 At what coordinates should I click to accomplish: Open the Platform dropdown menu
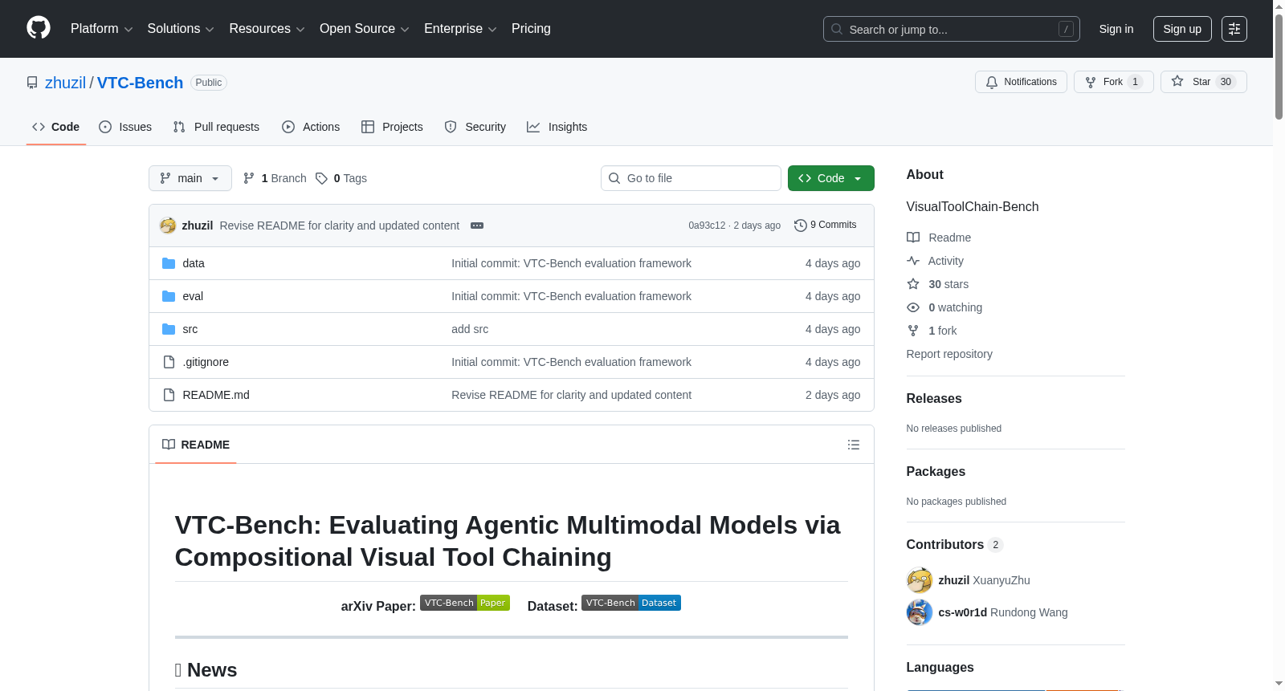(101, 29)
